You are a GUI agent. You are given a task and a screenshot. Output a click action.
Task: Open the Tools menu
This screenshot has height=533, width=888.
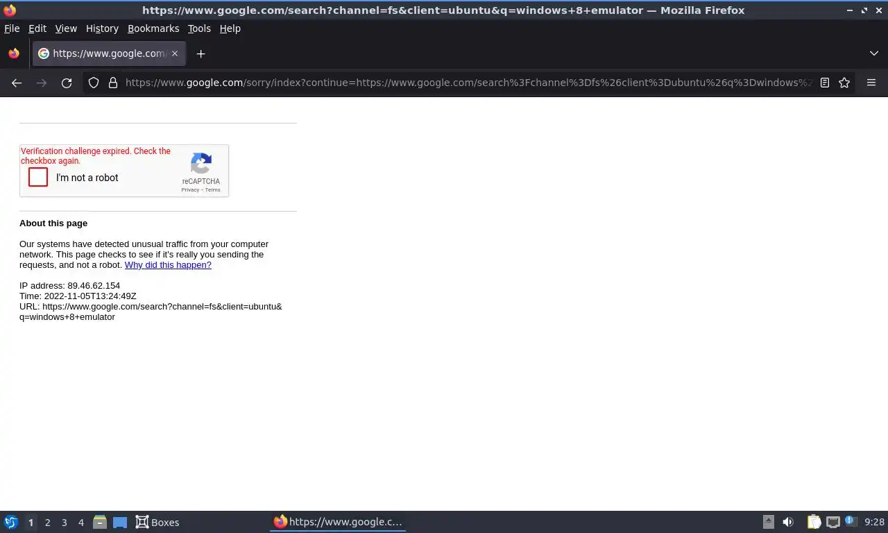click(x=199, y=28)
